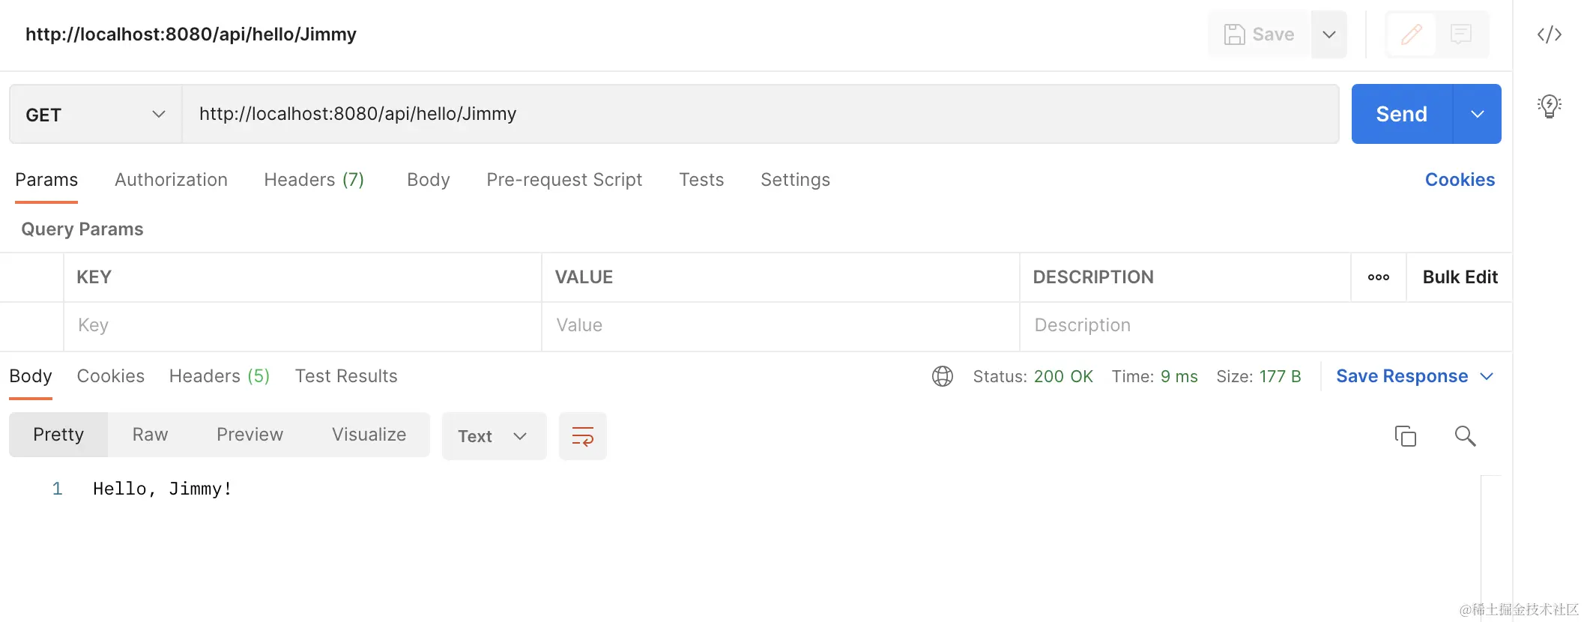This screenshot has width=1584, height=622.
Task: Search the response with magnifier icon
Action: pyautogui.click(x=1465, y=436)
